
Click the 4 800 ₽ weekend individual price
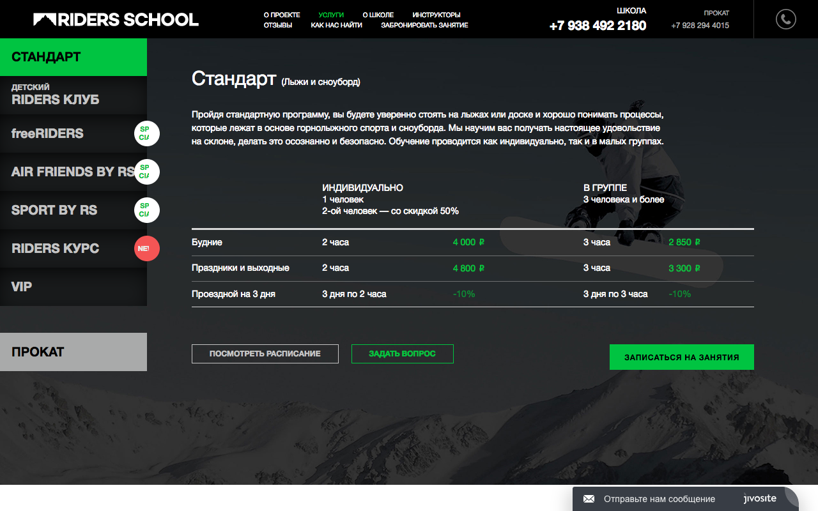[x=469, y=268]
